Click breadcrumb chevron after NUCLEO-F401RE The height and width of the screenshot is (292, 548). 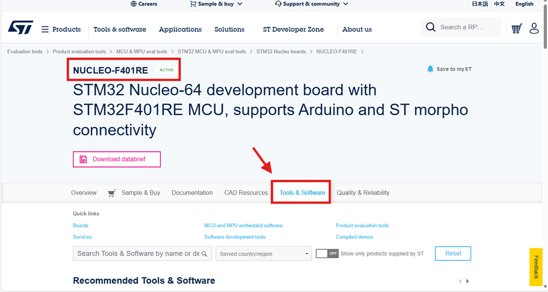tap(363, 51)
